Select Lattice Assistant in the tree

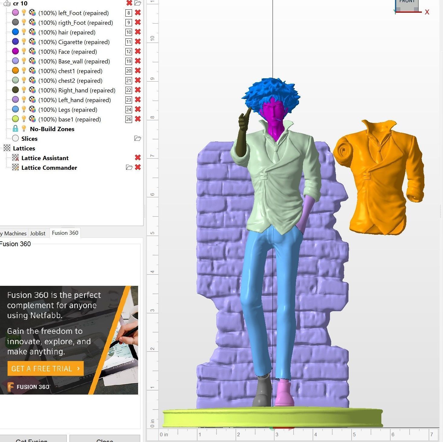click(x=45, y=158)
